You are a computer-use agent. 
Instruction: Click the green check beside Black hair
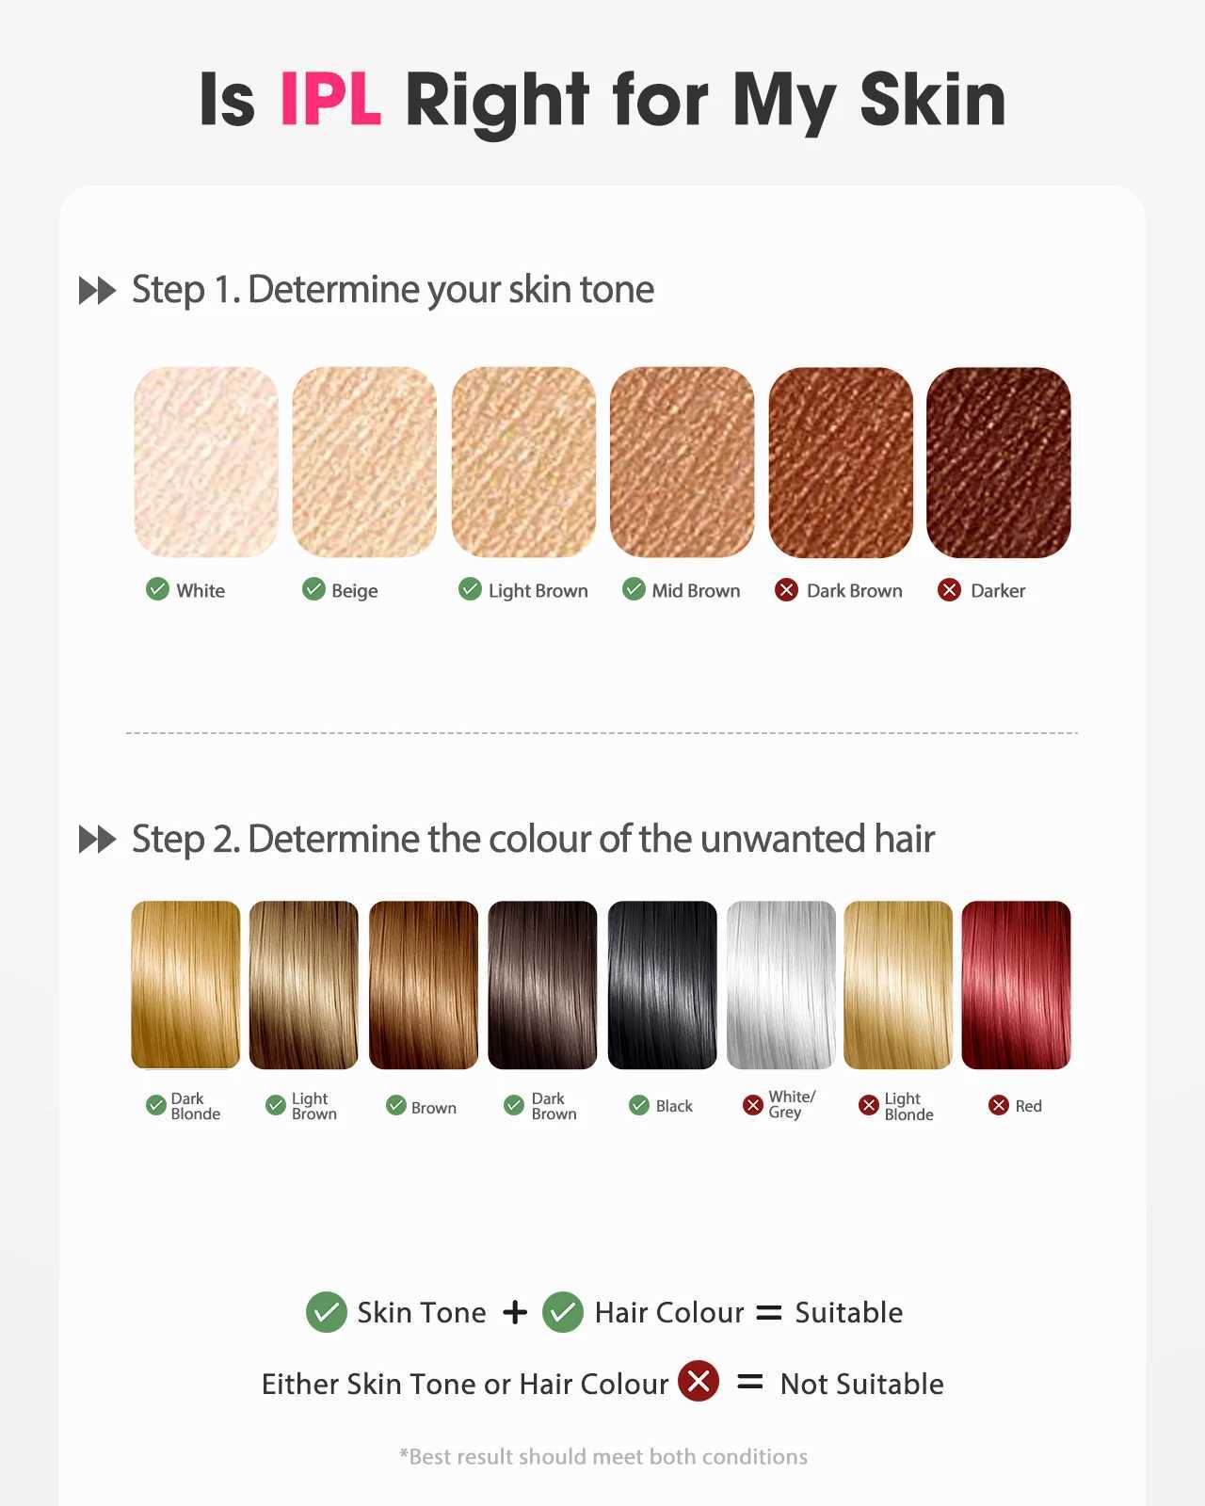coord(639,1105)
